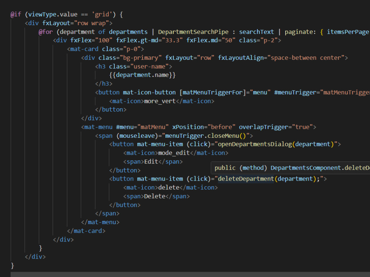Click the #menu="matMenu" reference
Viewport: 370px width, 277px height.
[142, 127]
